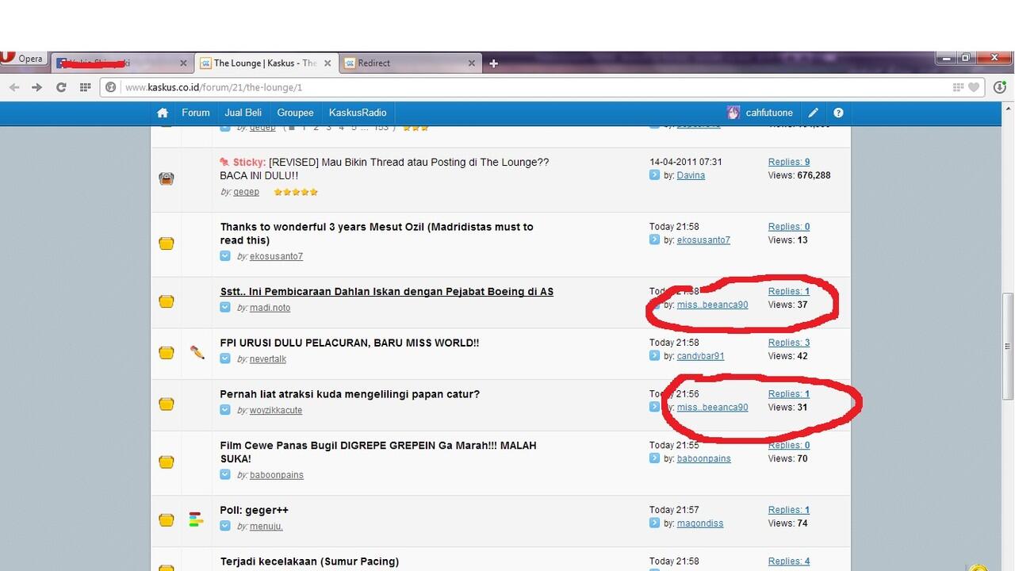Open the Forum menu

coord(196,113)
